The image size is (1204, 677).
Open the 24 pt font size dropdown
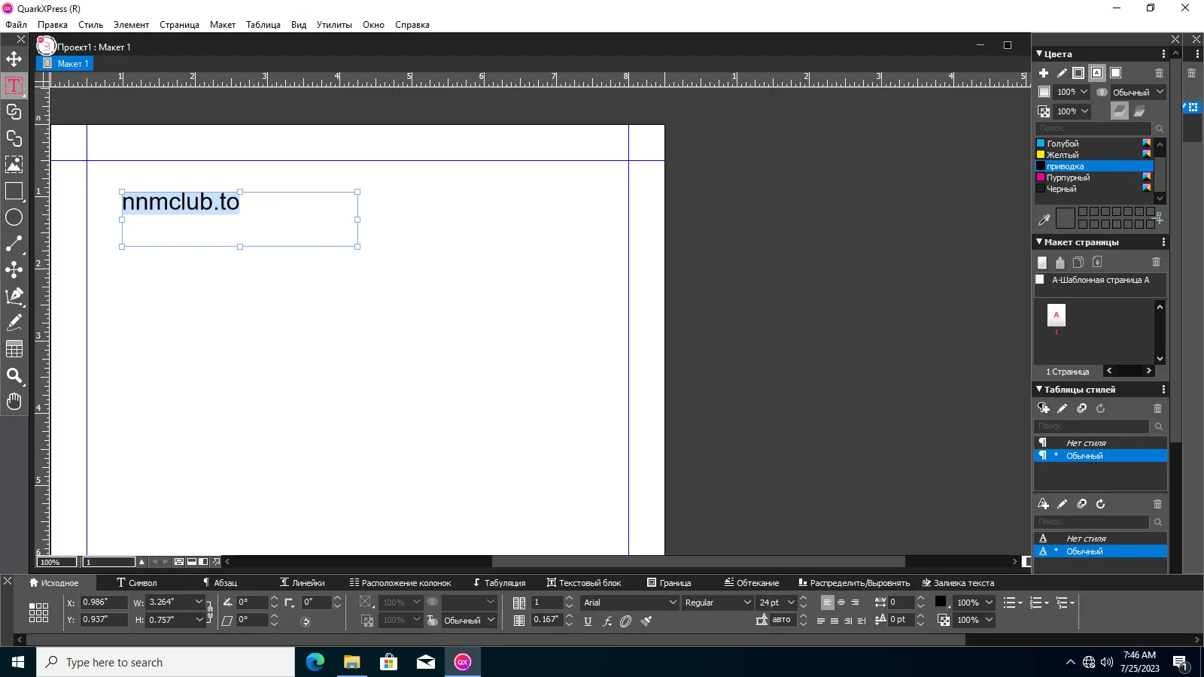coord(777,603)
